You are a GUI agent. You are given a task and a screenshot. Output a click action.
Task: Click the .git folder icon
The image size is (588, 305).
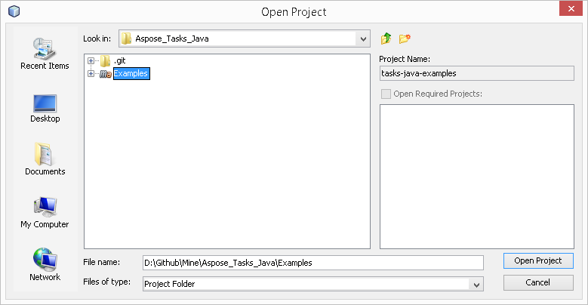click(106, 60)
